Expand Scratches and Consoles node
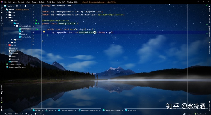Viewport: 211px width, 115px height. [4, 67]
